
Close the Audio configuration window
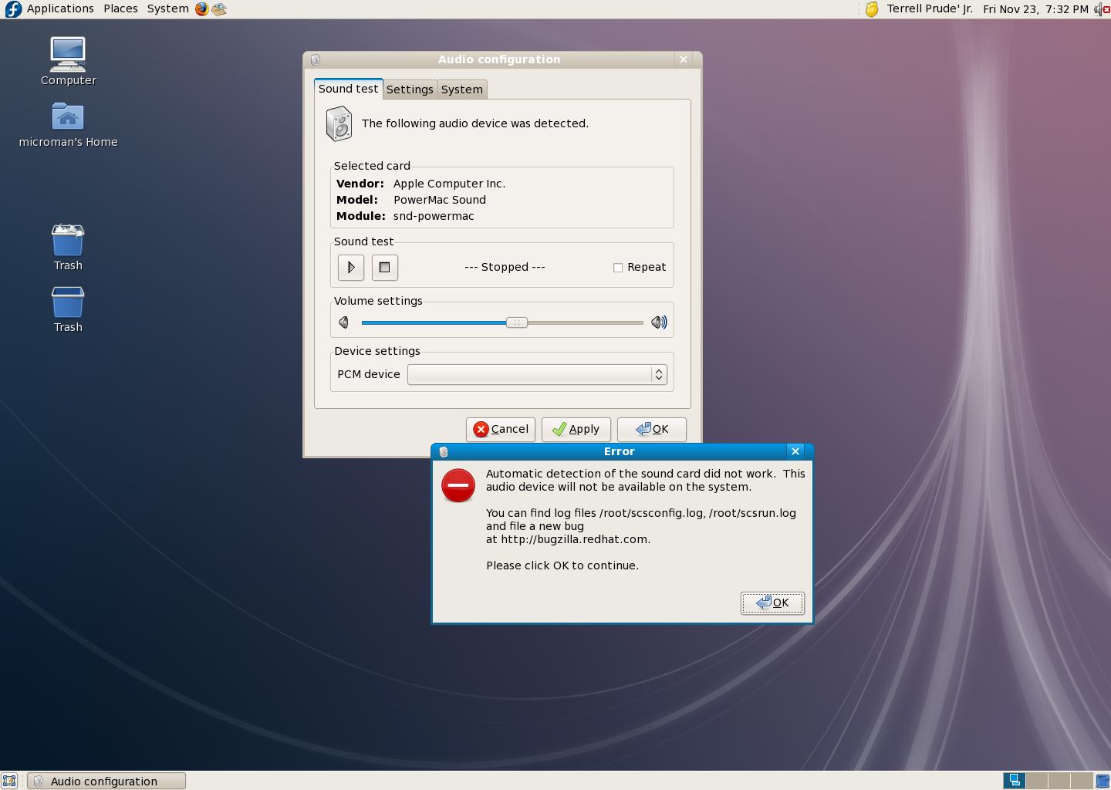tap(684, 59)
